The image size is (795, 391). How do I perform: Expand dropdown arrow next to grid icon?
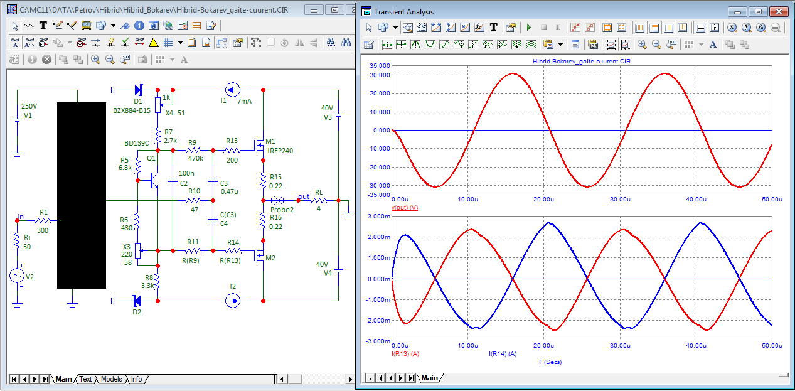(x=180, y=43)
